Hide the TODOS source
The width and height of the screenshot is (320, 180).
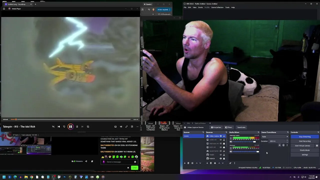221,158
